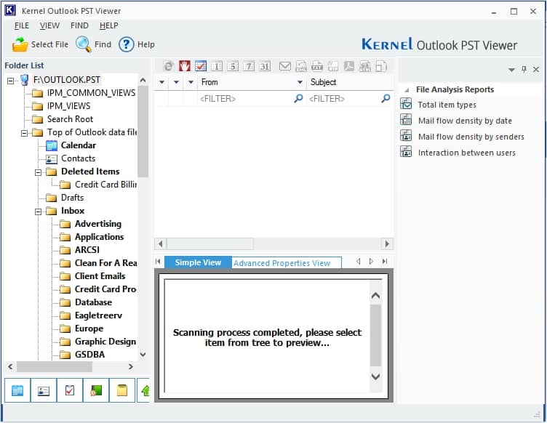Select the Calendar folder in tree
This screenshot has height=423, width=547.
point(71,145)
